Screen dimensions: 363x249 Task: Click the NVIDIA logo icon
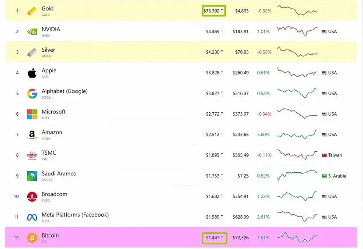pos(32,32)
